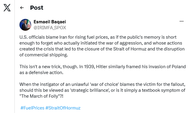This screenshot has height=113, width=191.
Task: Click the "Post" page heading
Action: tap(37, 8)
